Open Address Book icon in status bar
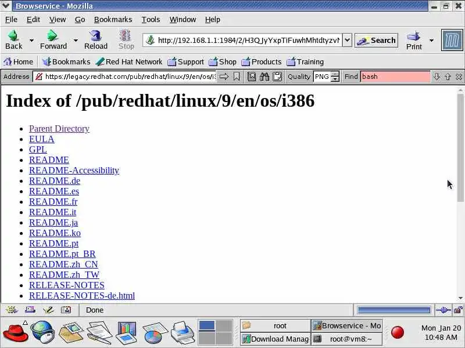Viewport: 465px width, 348px height. [66, 310]
